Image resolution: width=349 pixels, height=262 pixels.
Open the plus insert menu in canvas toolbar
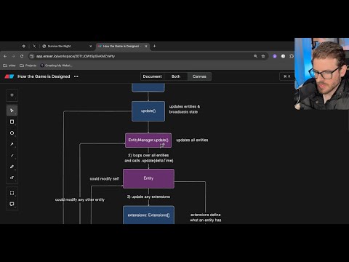click(12, 95)
